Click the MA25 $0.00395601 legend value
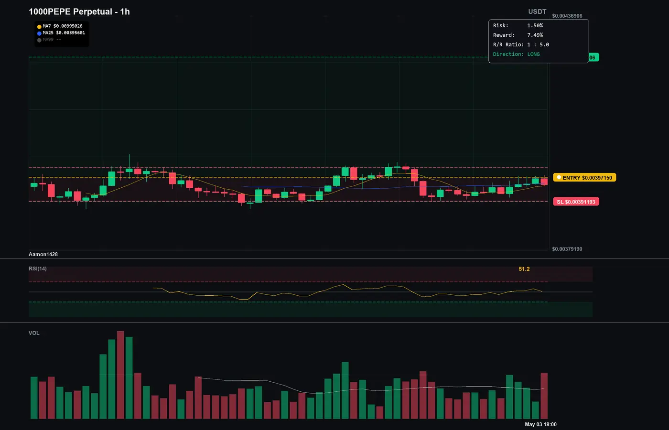Viewport: 669px width, 430px height. tap(64, 33)
